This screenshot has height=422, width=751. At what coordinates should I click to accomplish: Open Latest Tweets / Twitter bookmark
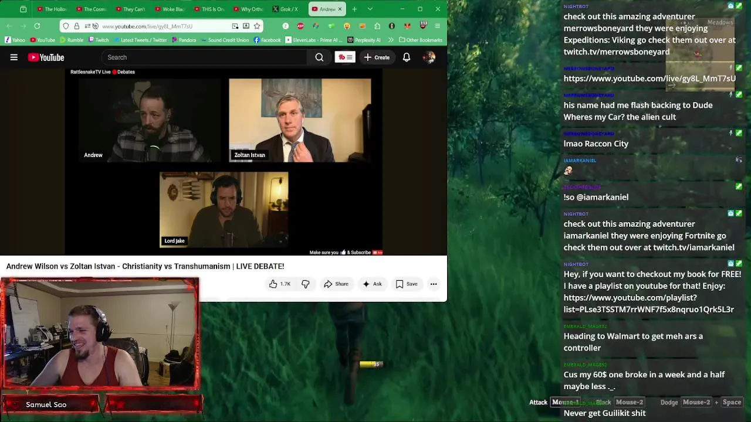[140, 40]
